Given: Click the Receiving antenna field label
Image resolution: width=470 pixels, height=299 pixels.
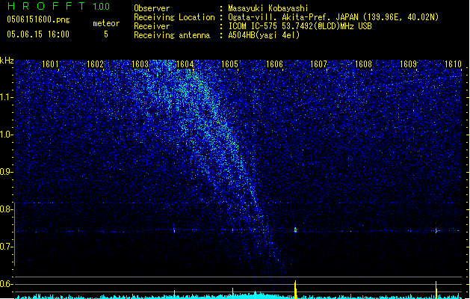Looking at the screenshot, I should click(172, 35).
